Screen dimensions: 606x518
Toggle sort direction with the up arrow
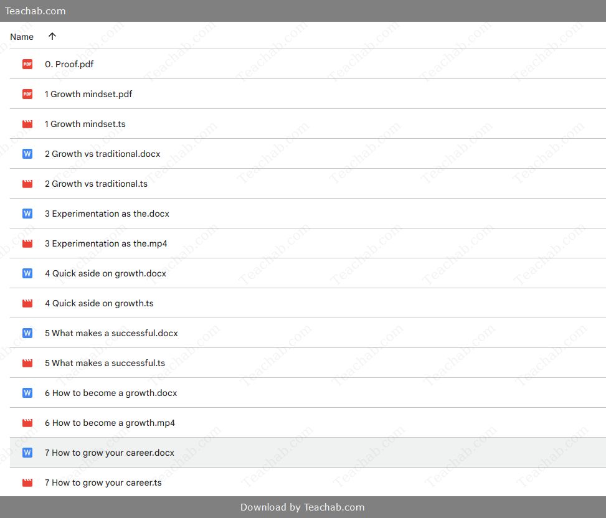52,36
